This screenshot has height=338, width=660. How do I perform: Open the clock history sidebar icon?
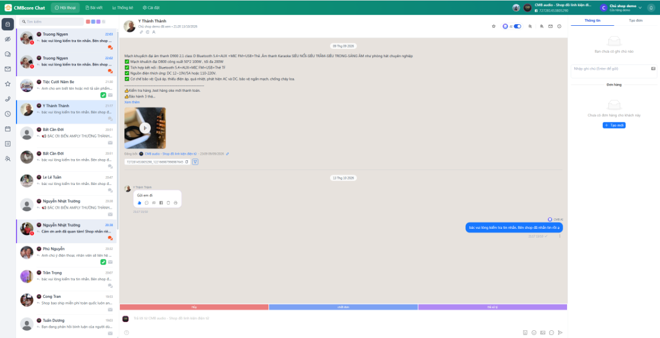click(x=8, y=114)
